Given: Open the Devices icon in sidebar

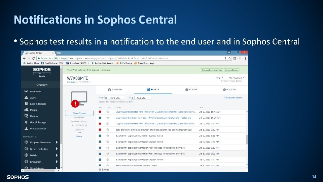Looking at the screenshot, I should [26, 116].
